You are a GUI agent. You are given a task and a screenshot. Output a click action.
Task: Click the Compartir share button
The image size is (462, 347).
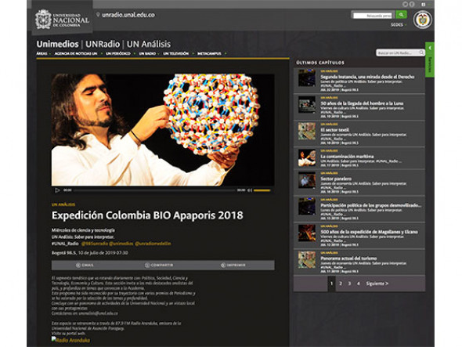tap(159, 265)
